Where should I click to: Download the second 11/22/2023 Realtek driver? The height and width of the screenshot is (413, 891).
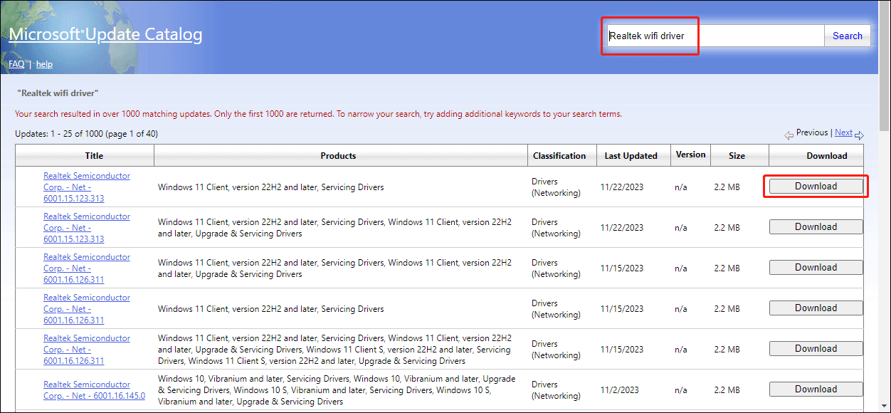816,226
